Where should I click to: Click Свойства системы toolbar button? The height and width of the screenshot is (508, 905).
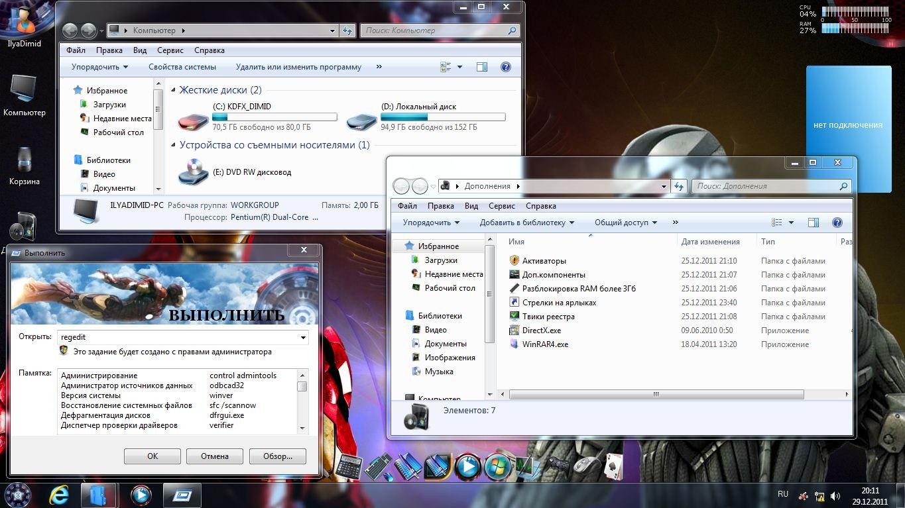[x=182, y=67]
